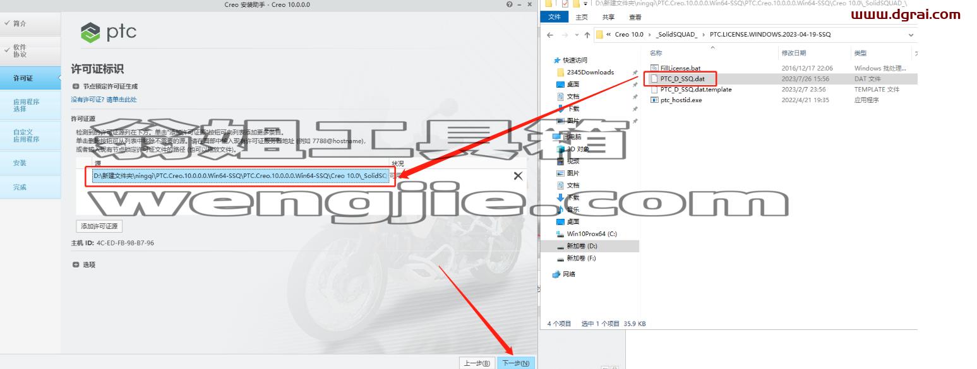Select the ptc_hostid.exe file

coord(681,100)
